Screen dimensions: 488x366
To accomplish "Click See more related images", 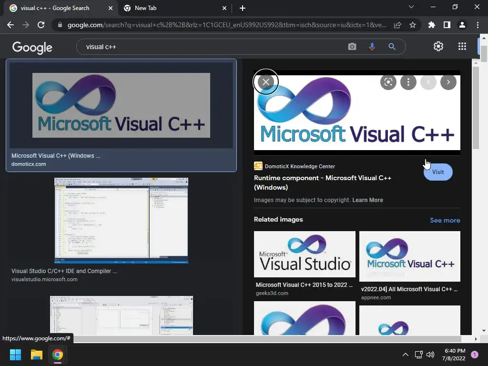I will (445, 220).
